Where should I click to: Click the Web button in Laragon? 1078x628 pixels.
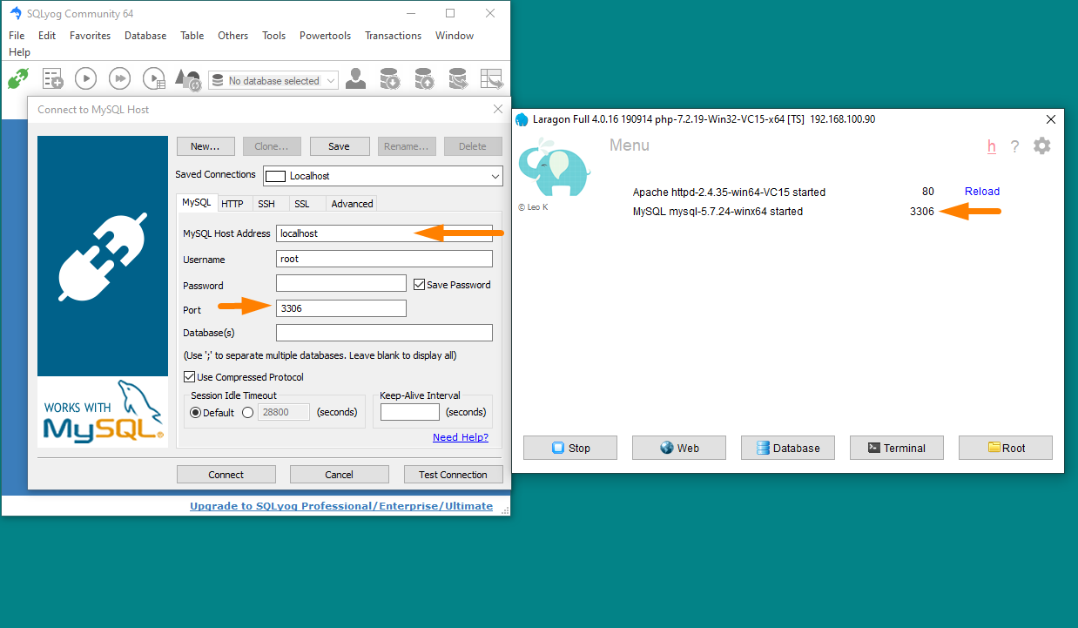click(x=679, y=448)
